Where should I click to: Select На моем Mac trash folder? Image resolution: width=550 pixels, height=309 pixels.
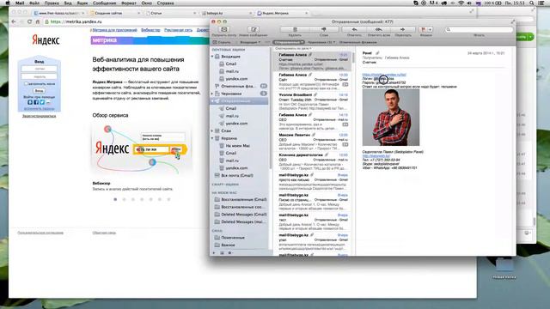point(237,146)
